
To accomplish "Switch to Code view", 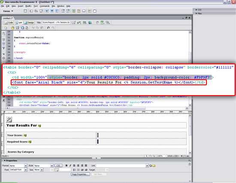I will (9, 23).
